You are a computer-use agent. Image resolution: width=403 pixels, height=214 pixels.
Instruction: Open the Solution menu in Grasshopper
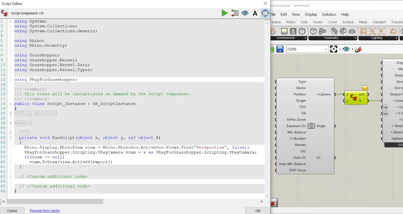(x=329, y=14)
